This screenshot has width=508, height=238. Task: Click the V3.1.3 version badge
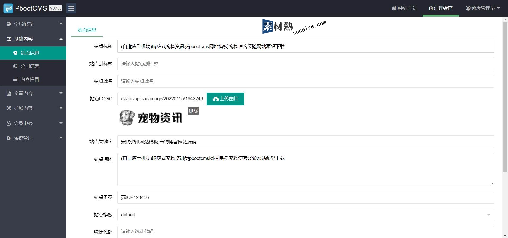[x=56, y=8]
